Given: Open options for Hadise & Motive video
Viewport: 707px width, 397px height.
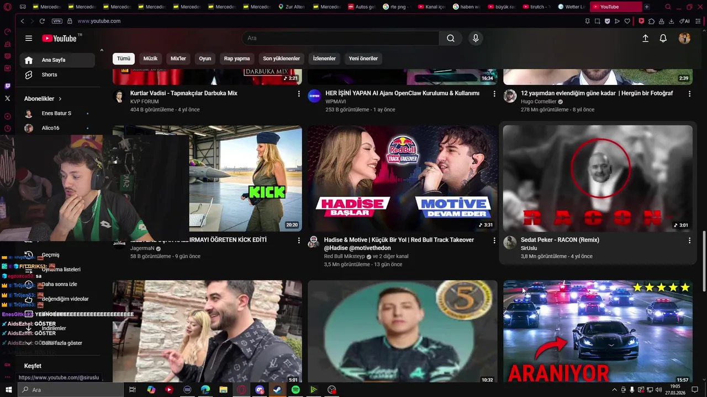Looking at the screenshot, I should point(494,240).
